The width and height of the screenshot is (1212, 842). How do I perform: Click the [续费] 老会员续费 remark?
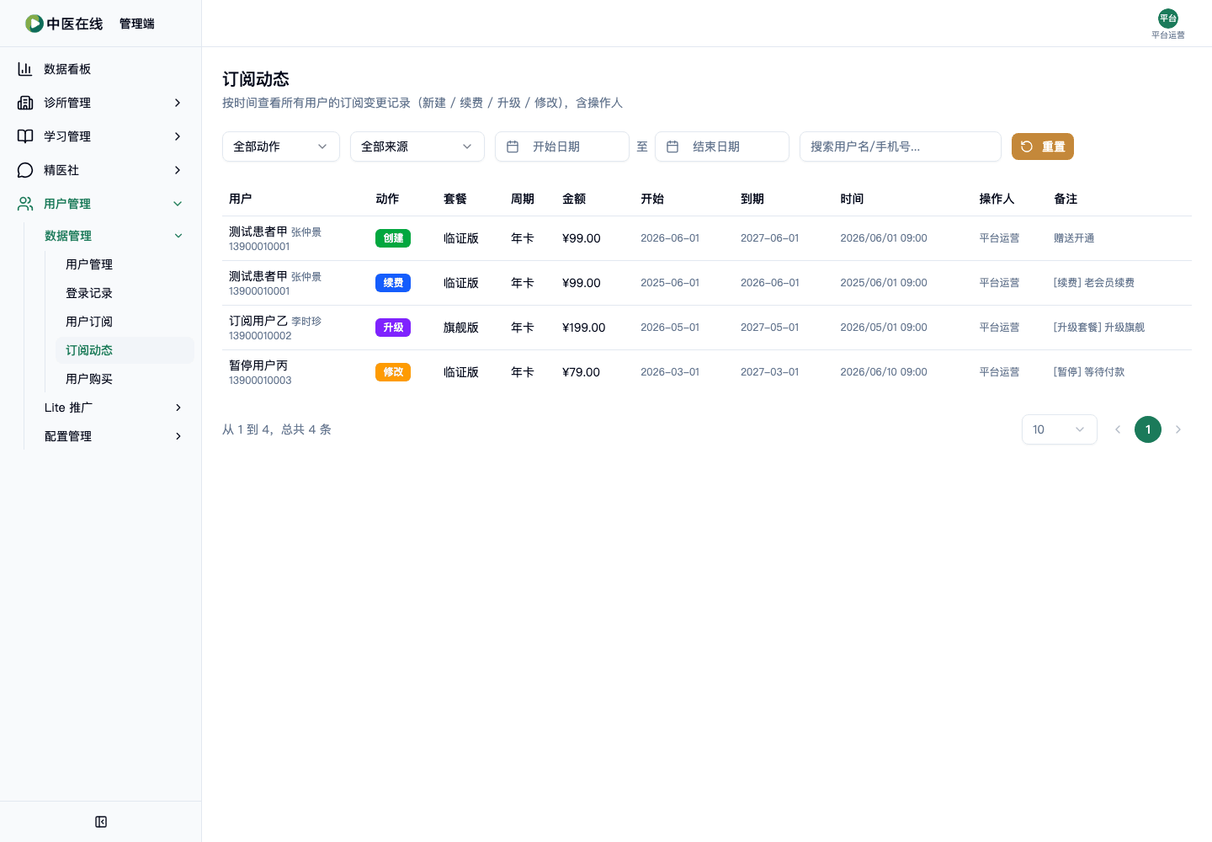1094,283
